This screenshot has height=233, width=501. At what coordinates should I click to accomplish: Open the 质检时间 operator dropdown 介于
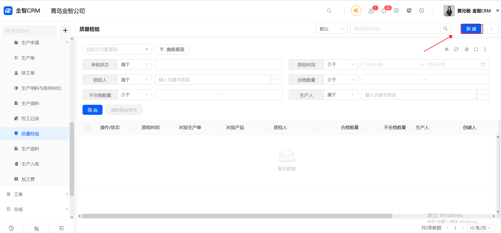(x=341, y=65)
